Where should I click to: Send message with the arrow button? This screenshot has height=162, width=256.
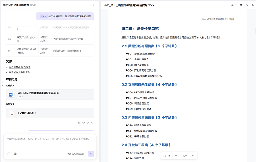click(91, 153)
